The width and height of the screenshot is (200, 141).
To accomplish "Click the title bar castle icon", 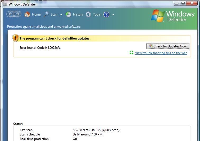I will tap(5, 4).
